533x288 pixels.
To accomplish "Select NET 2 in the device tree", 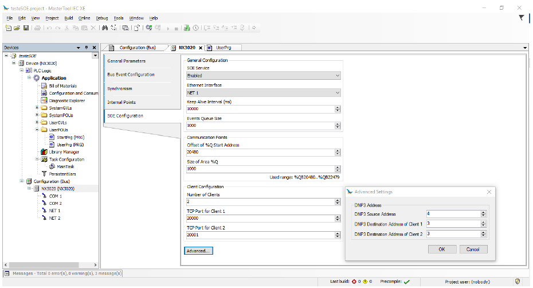I will [54, 218].
